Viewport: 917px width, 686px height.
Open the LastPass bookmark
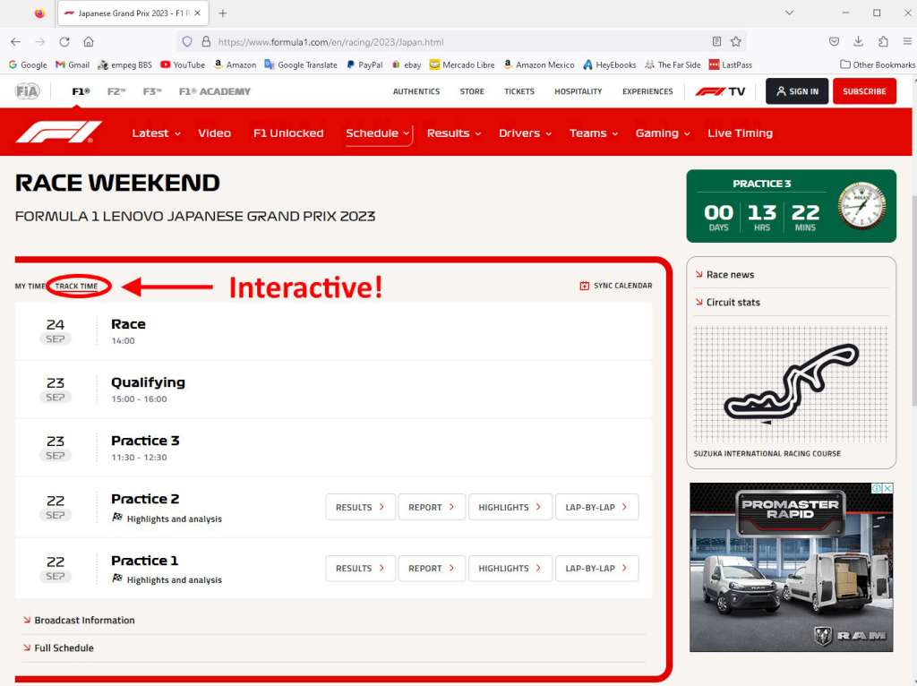731,64
